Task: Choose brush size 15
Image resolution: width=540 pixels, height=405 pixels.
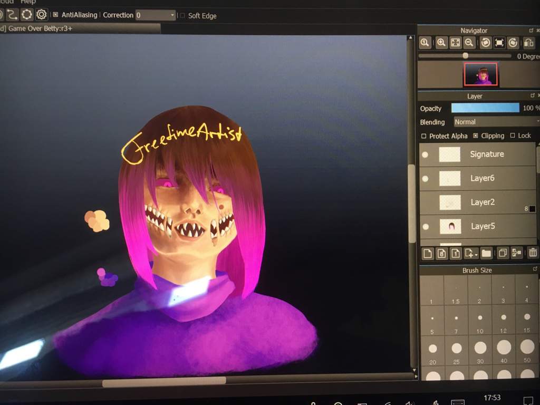Action: pyautogui.click(x=527, y=319)
